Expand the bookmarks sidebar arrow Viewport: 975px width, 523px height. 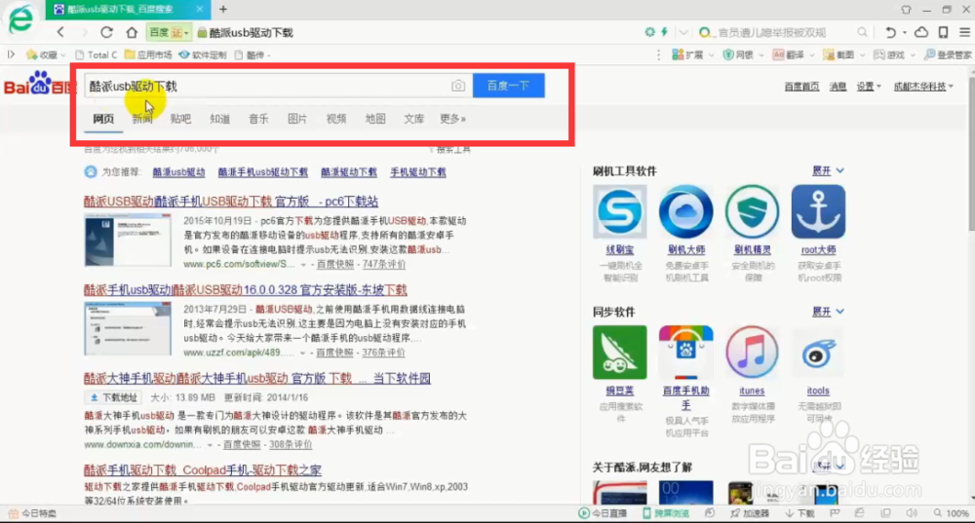11,55
